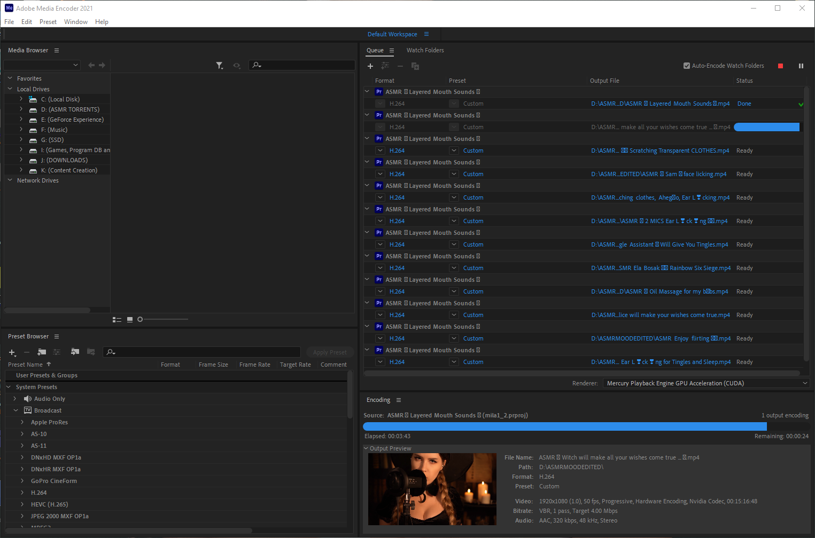Click the queue item progress bar in Status column
This screenshot has height=538, width=815.
pos(766,127)
